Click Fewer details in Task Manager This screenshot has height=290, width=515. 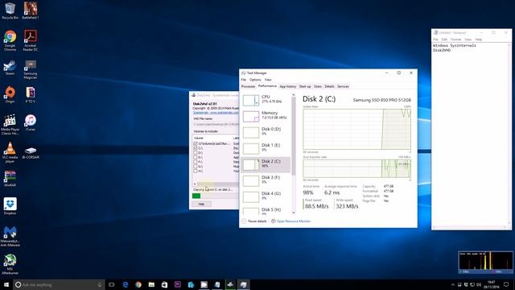[x=254, y=222]
